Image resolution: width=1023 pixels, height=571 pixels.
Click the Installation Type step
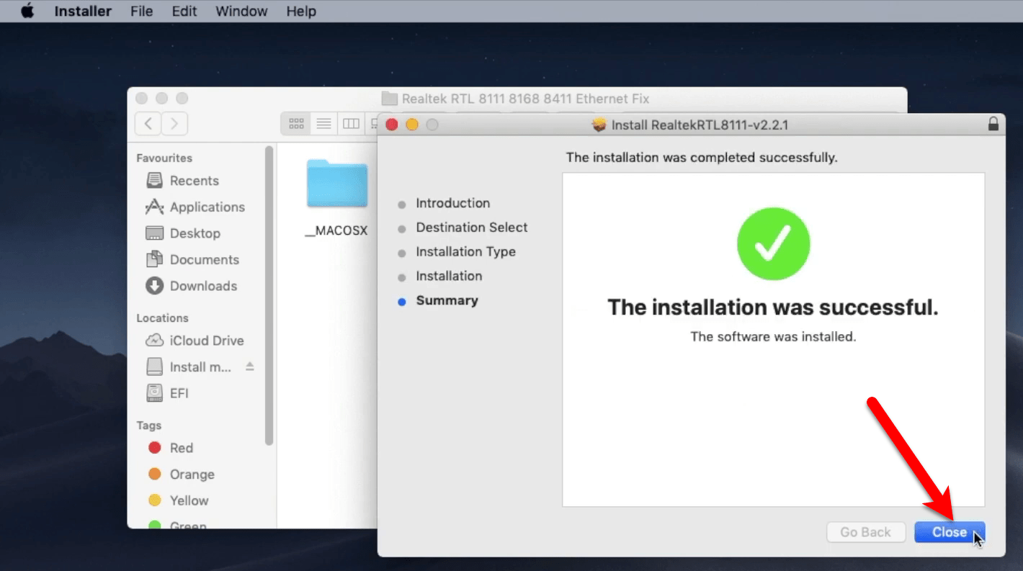pos(465,252)
